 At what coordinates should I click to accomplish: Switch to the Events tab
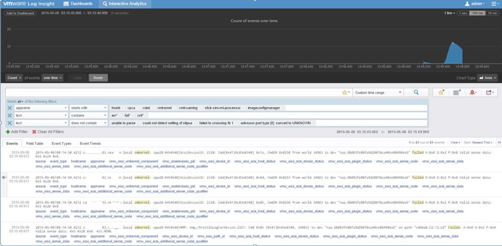coord(12,143)
